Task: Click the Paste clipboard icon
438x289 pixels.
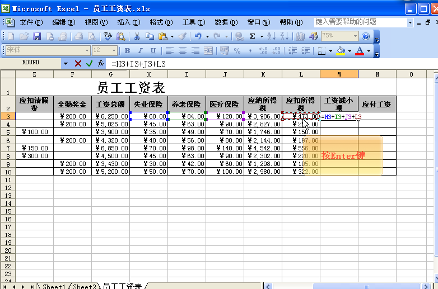Action: (162, 36)
